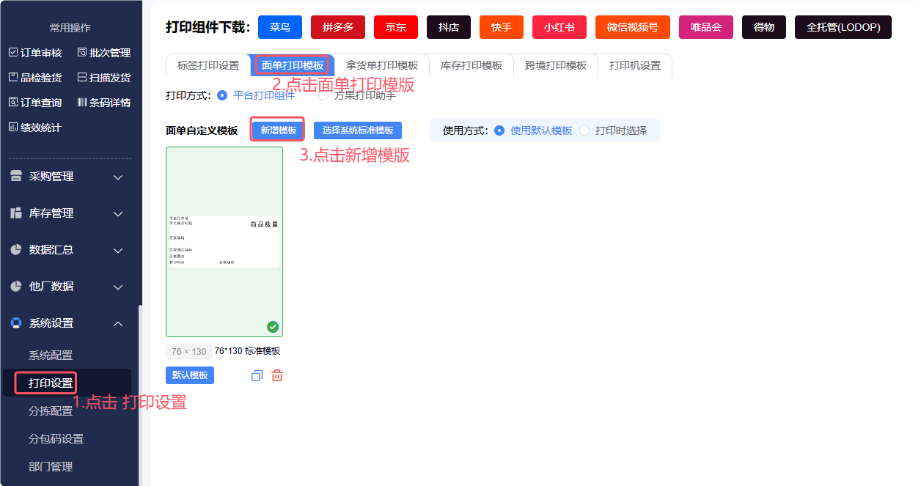This screenshot has width=921, height=486.
Task: Switch to 库存打印模板 tab
Action: (x=471, y=65)
